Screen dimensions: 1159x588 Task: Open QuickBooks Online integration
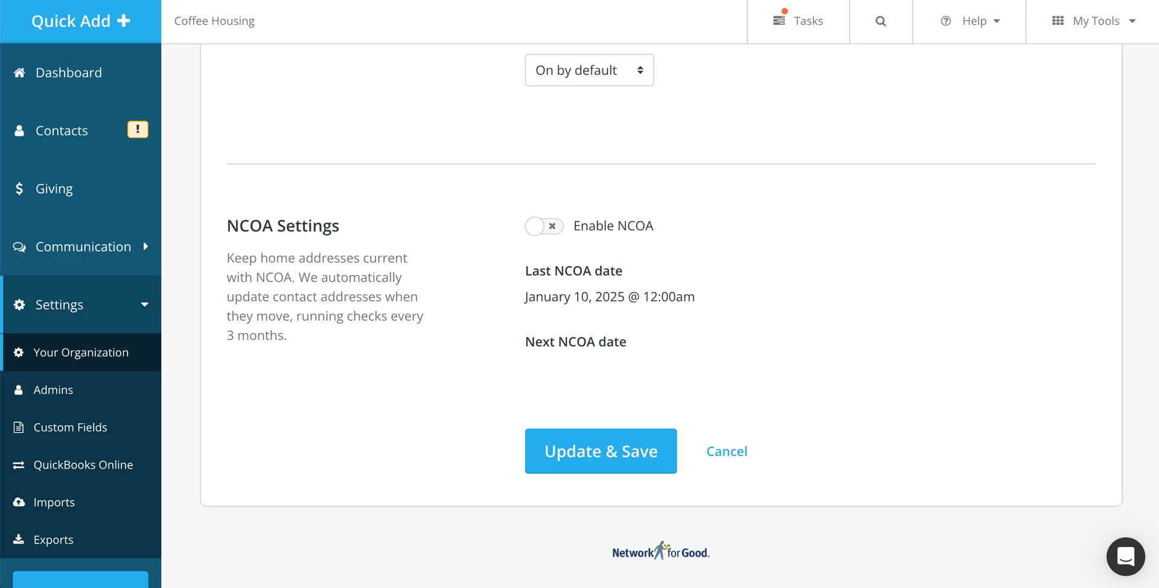83,464
